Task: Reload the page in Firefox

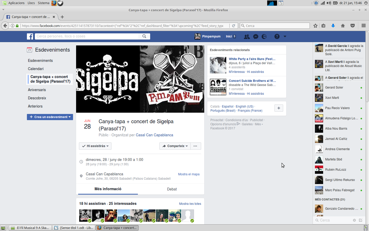Action: 233,26
